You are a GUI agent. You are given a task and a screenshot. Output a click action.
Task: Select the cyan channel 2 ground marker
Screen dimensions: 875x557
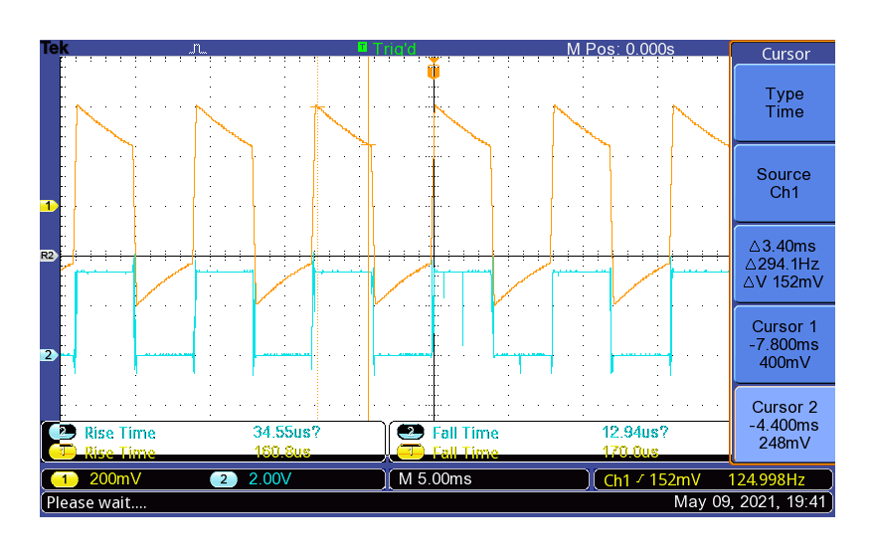point(48,355)
